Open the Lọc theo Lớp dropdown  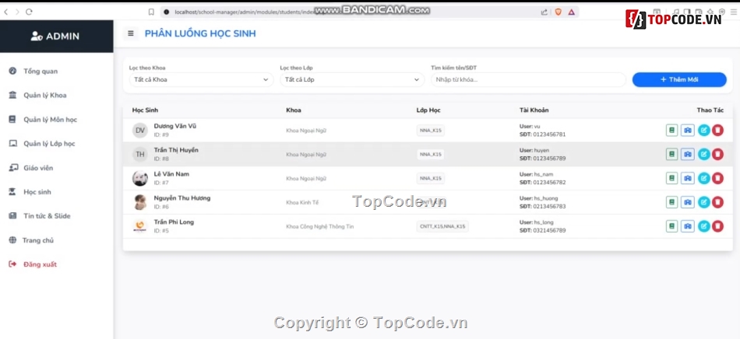[x=352, y=79]
